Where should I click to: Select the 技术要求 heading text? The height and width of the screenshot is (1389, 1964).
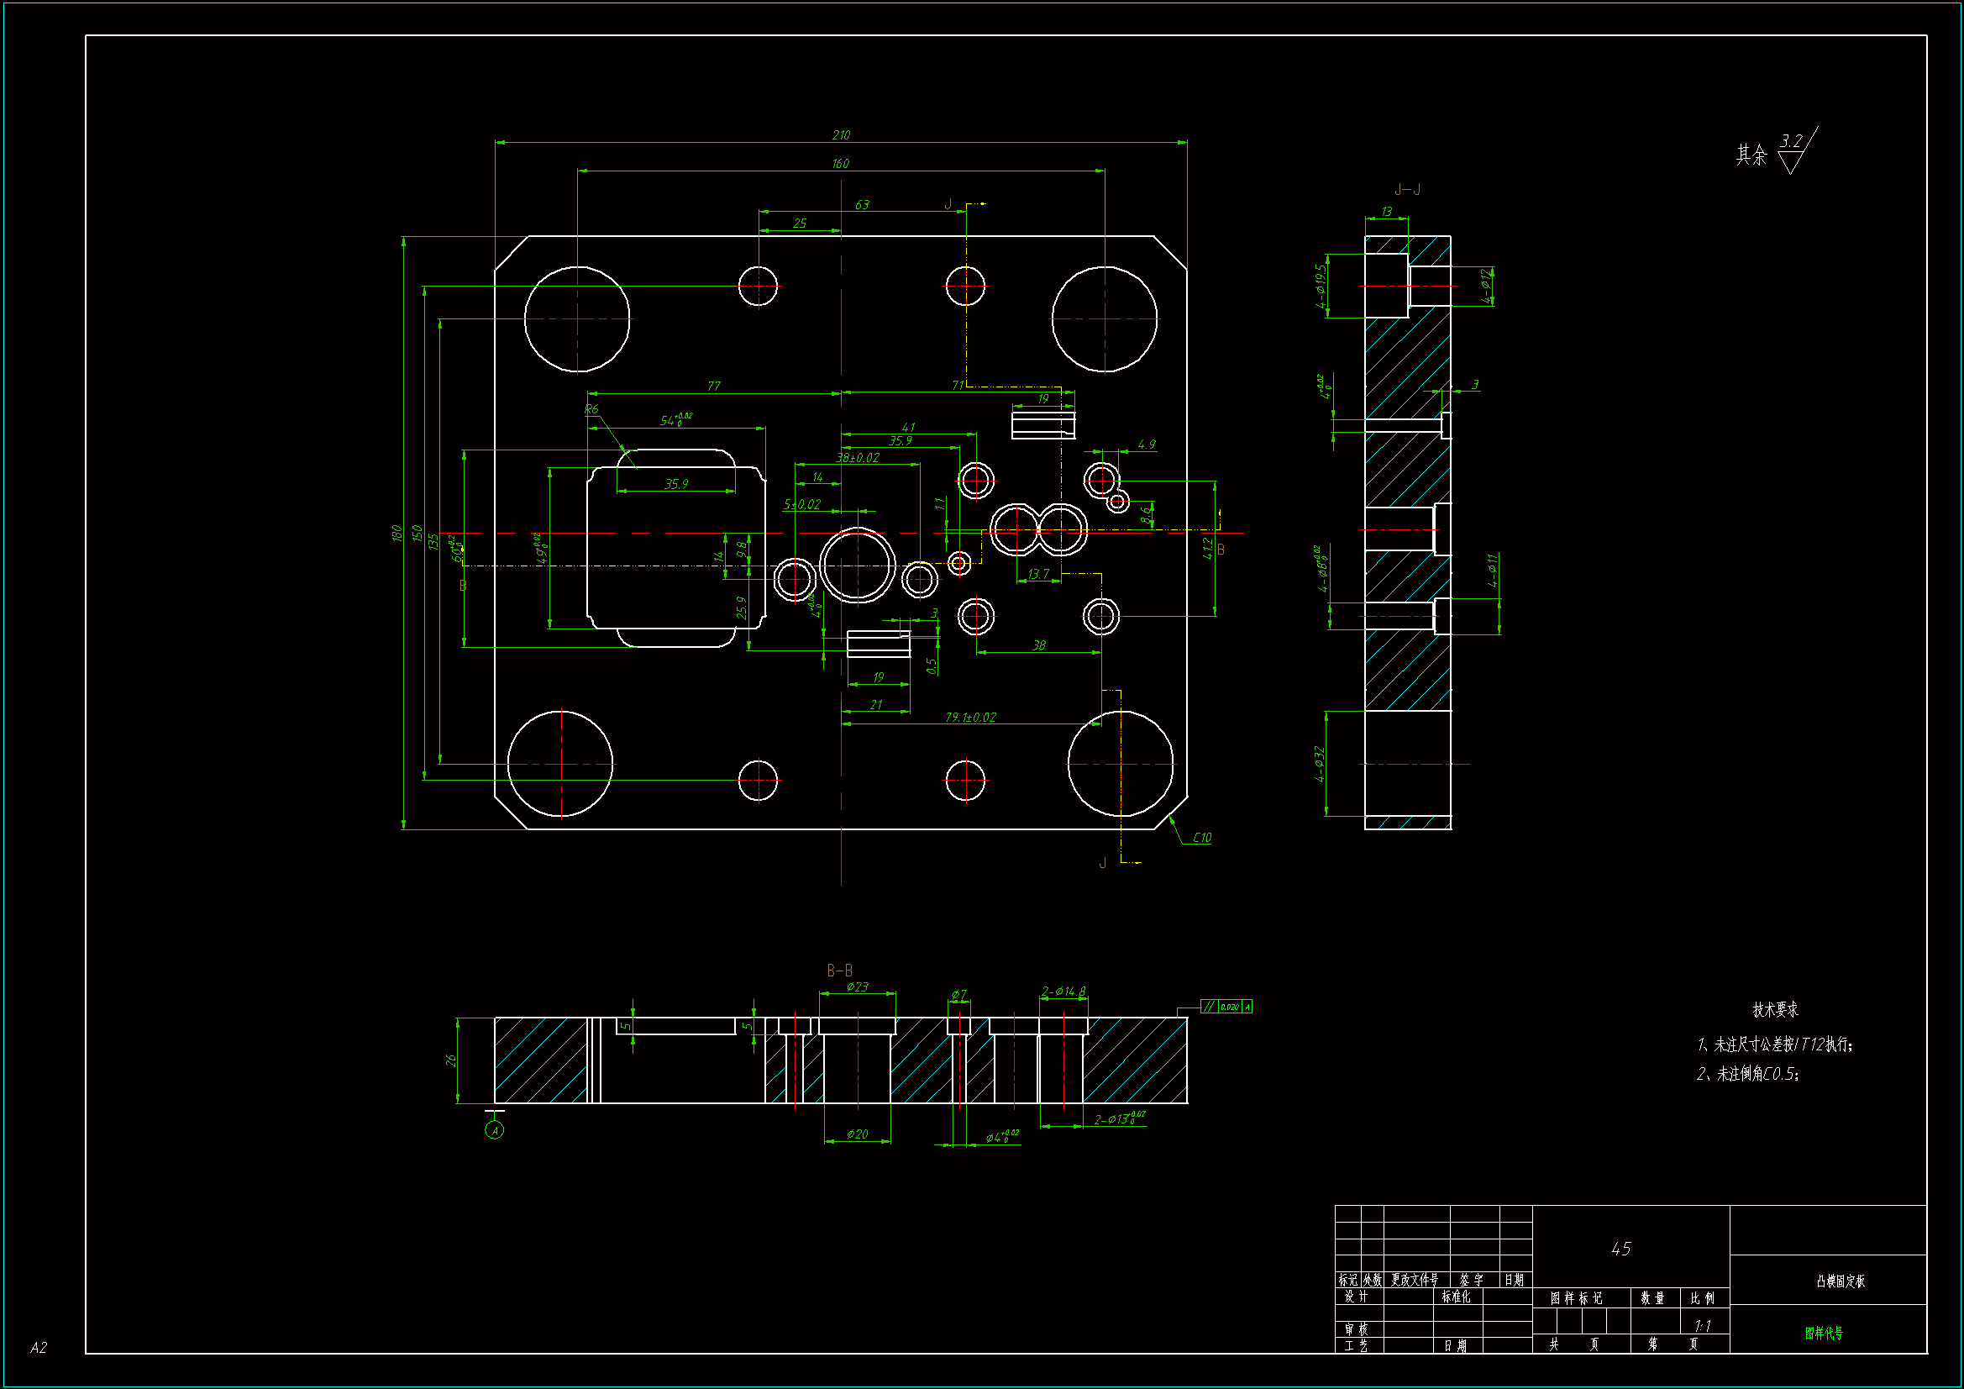click(x=1775, y=1010)
